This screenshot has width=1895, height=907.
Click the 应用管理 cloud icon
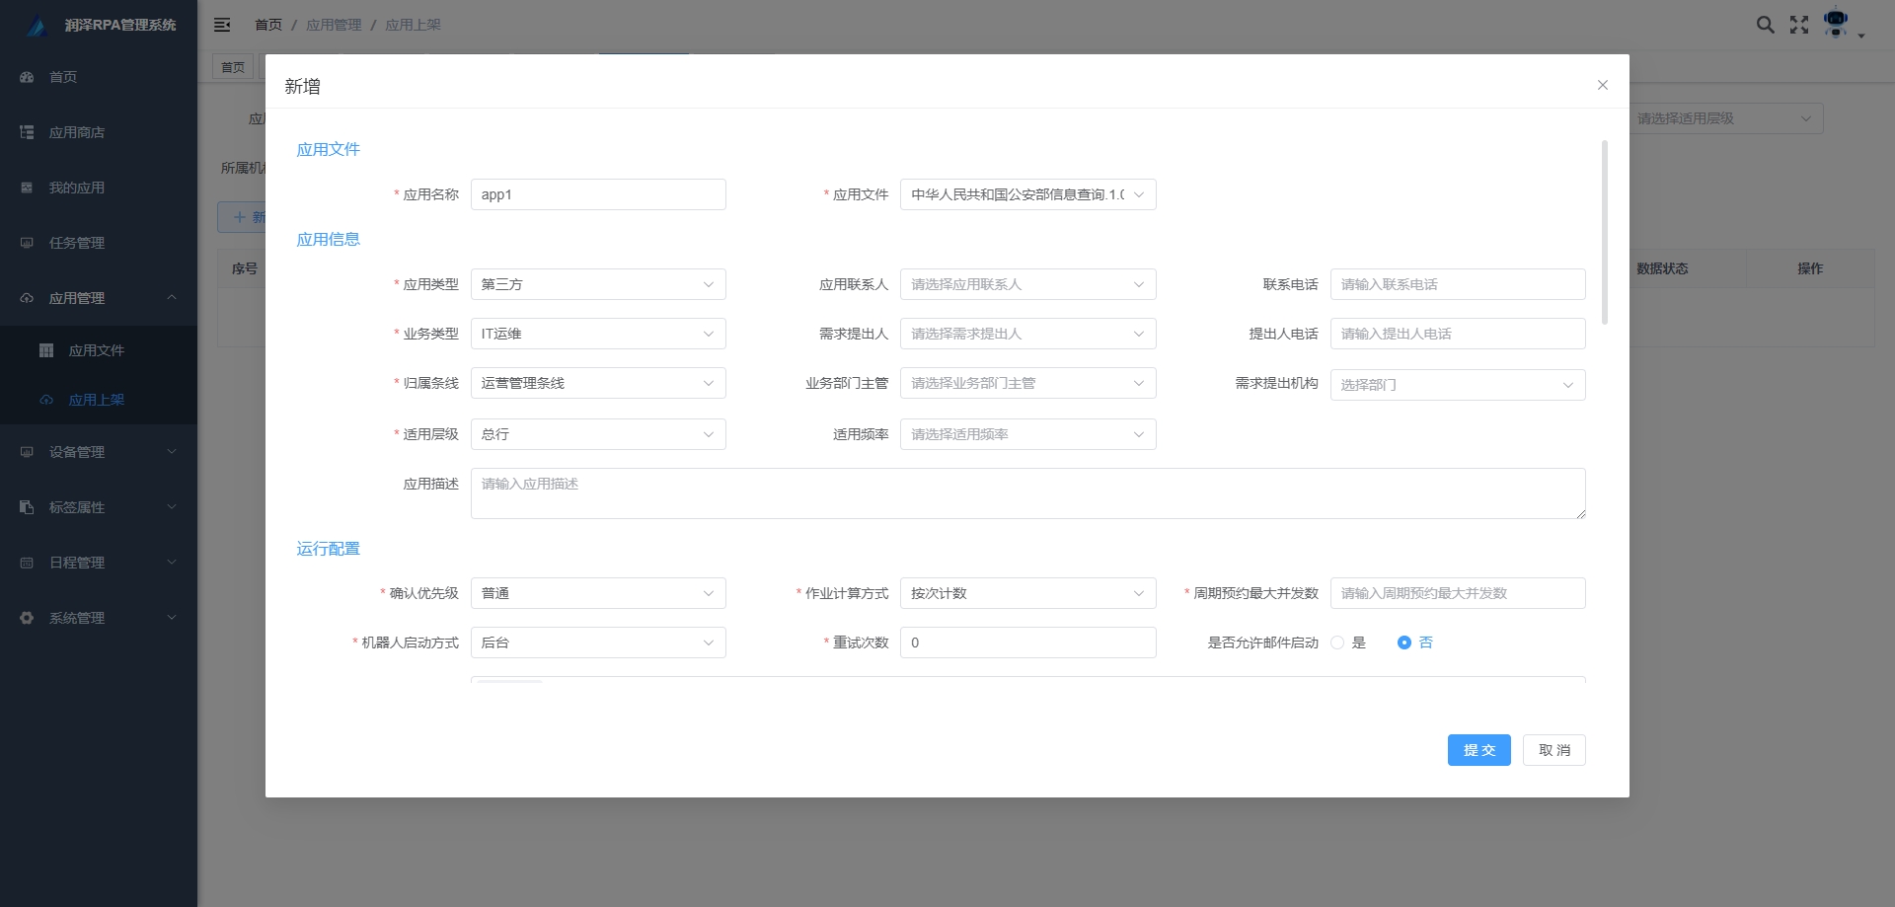point(27,298)
